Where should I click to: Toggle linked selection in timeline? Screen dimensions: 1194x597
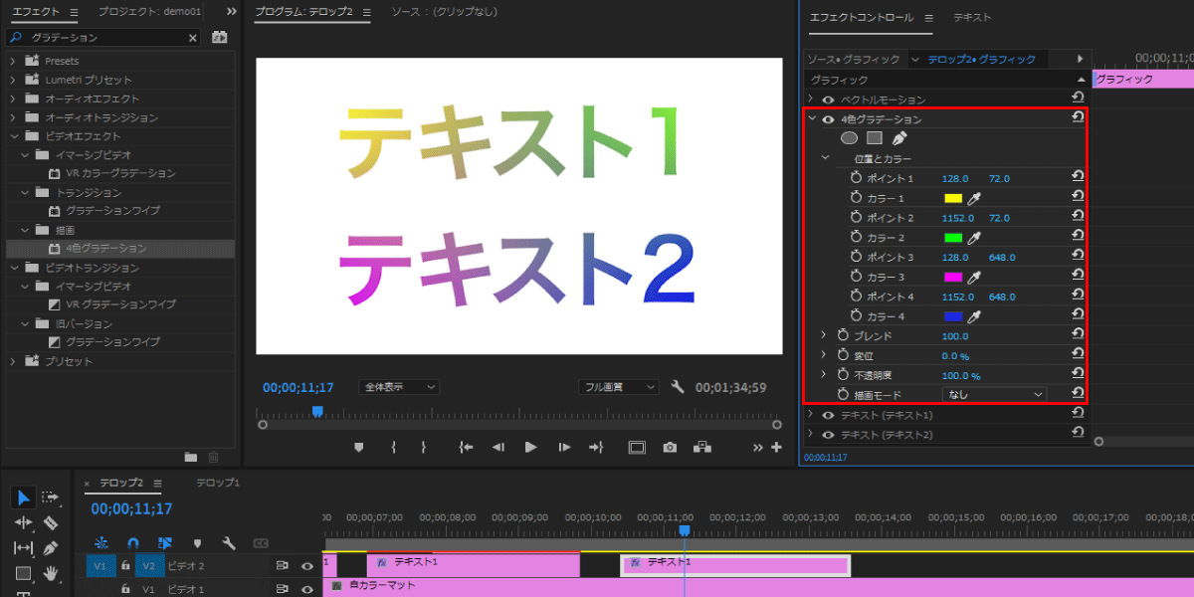tap(165, 543)
